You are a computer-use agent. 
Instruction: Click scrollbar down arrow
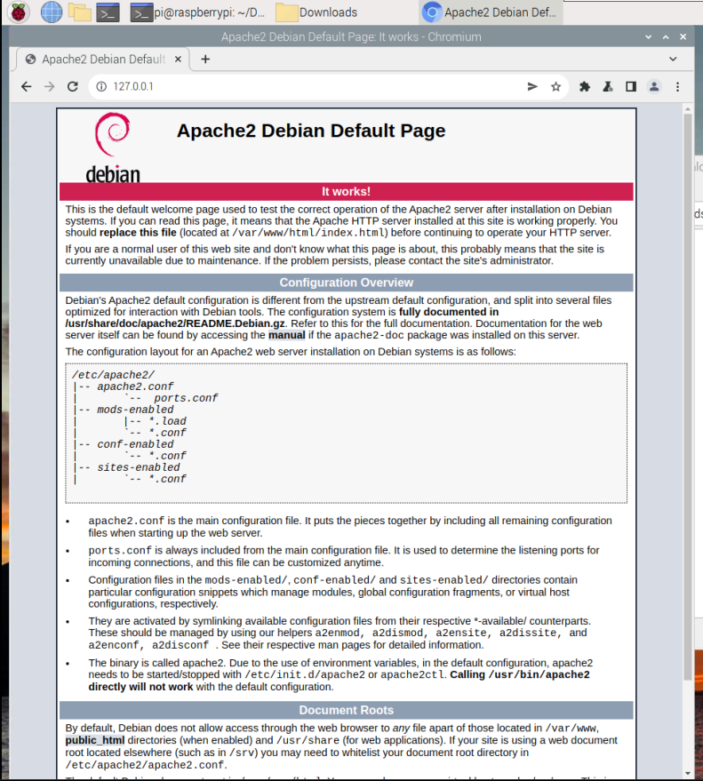click(688, 774)
